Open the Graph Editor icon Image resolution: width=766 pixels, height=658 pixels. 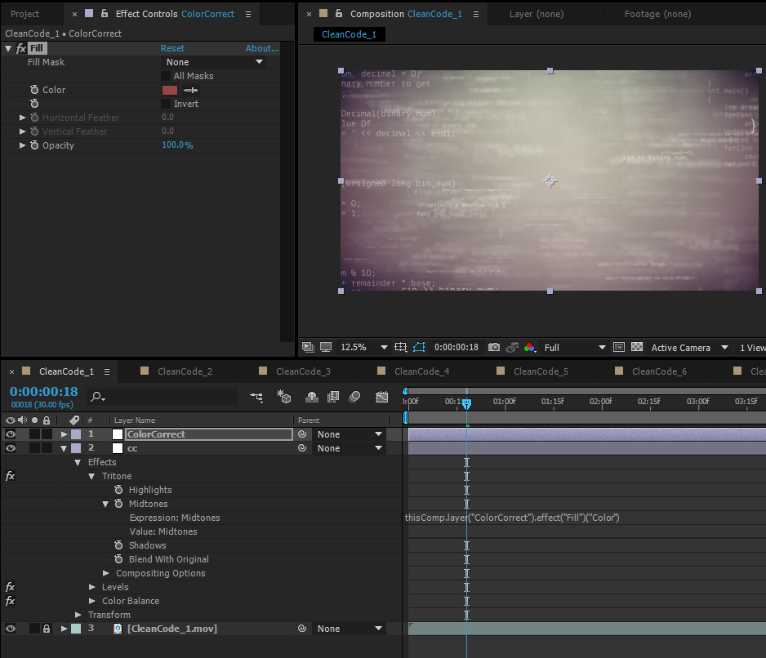pyautogui.click(x=382, y=398)
